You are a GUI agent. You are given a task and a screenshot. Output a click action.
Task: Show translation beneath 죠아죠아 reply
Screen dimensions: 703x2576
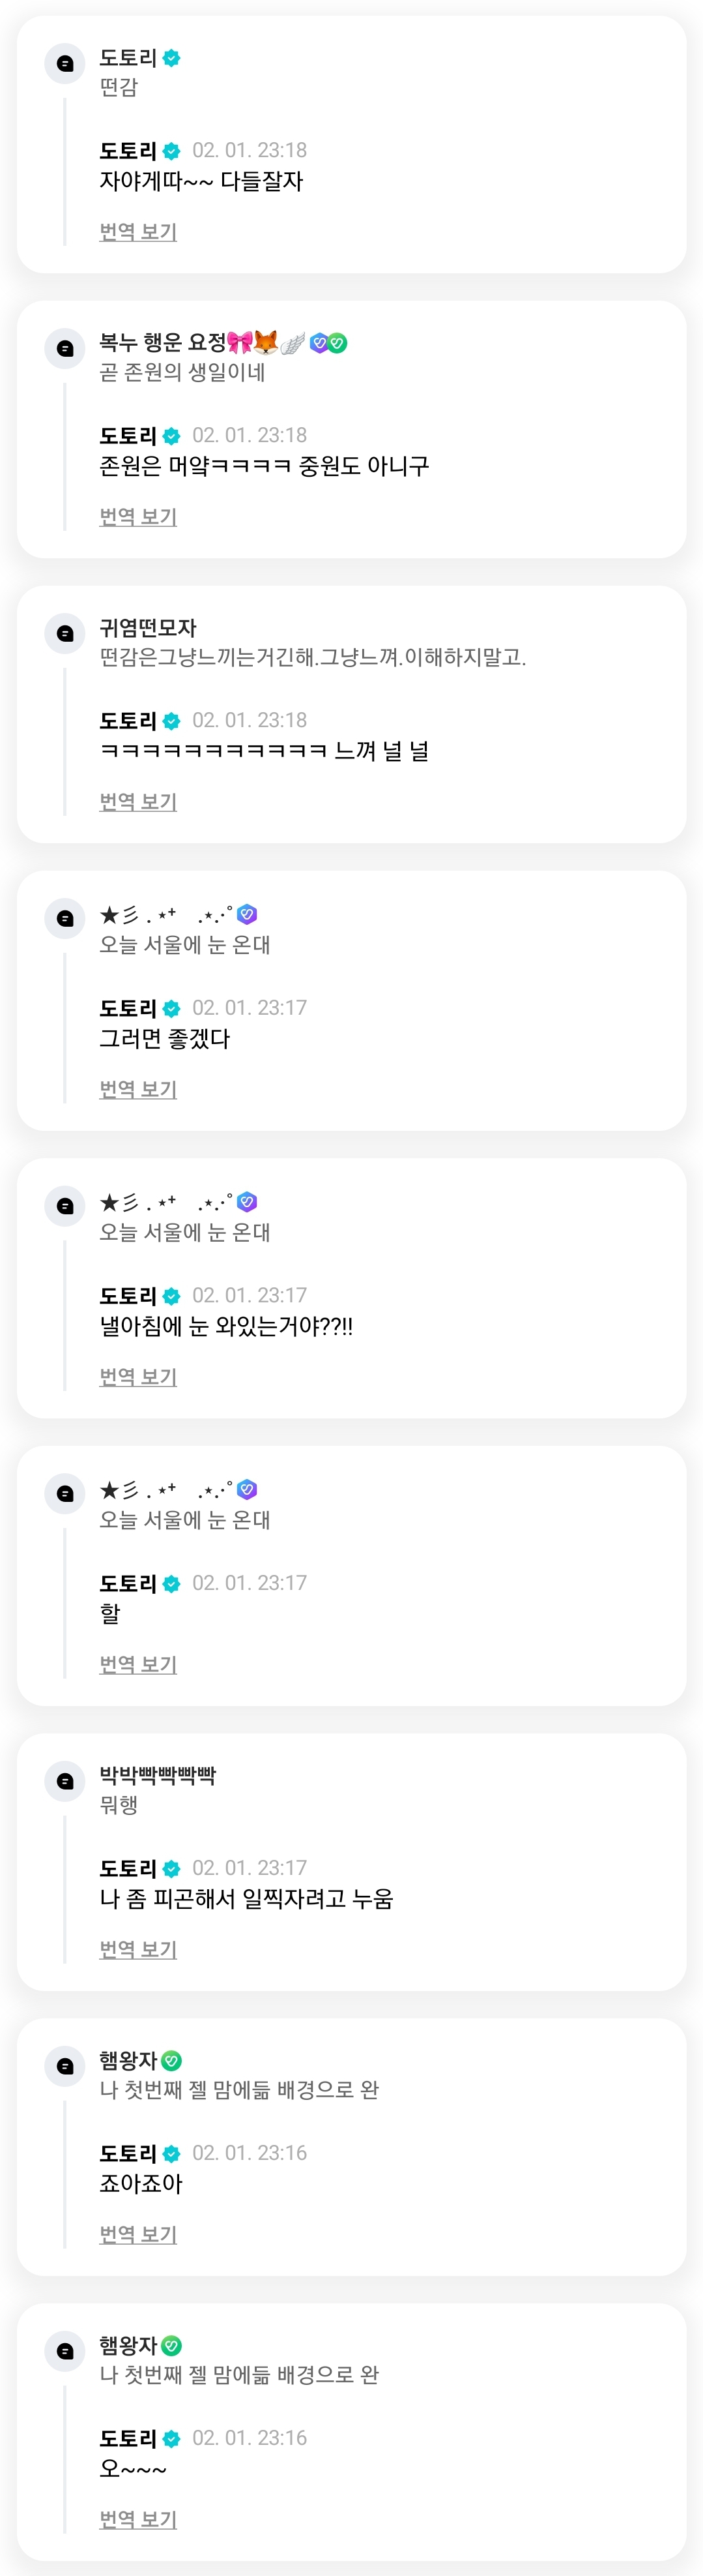click(x=138, y=2234)
